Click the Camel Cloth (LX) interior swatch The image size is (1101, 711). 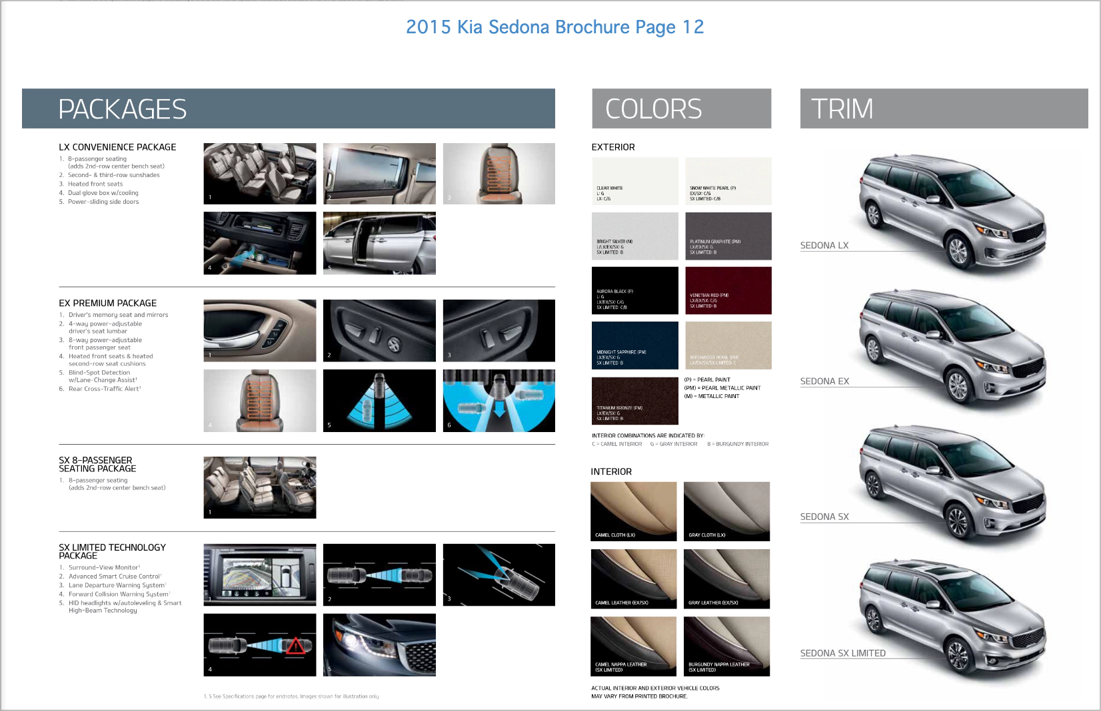634,511
